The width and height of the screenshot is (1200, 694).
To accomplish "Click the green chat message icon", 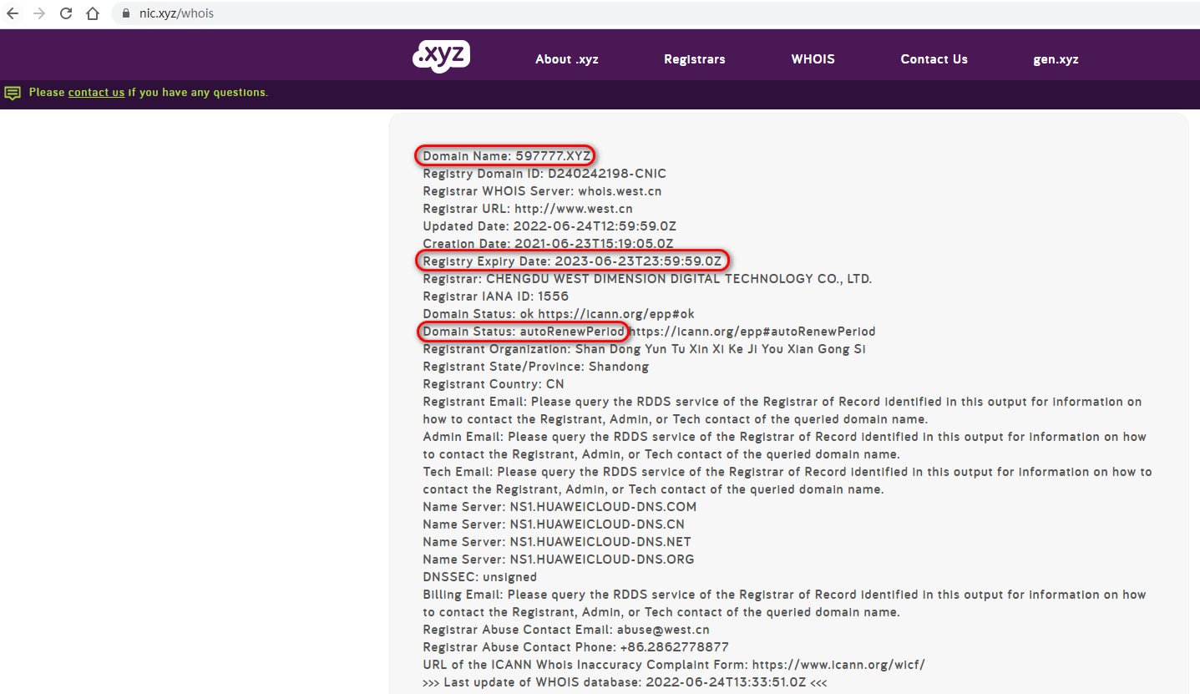I will [x=13, y=93].
